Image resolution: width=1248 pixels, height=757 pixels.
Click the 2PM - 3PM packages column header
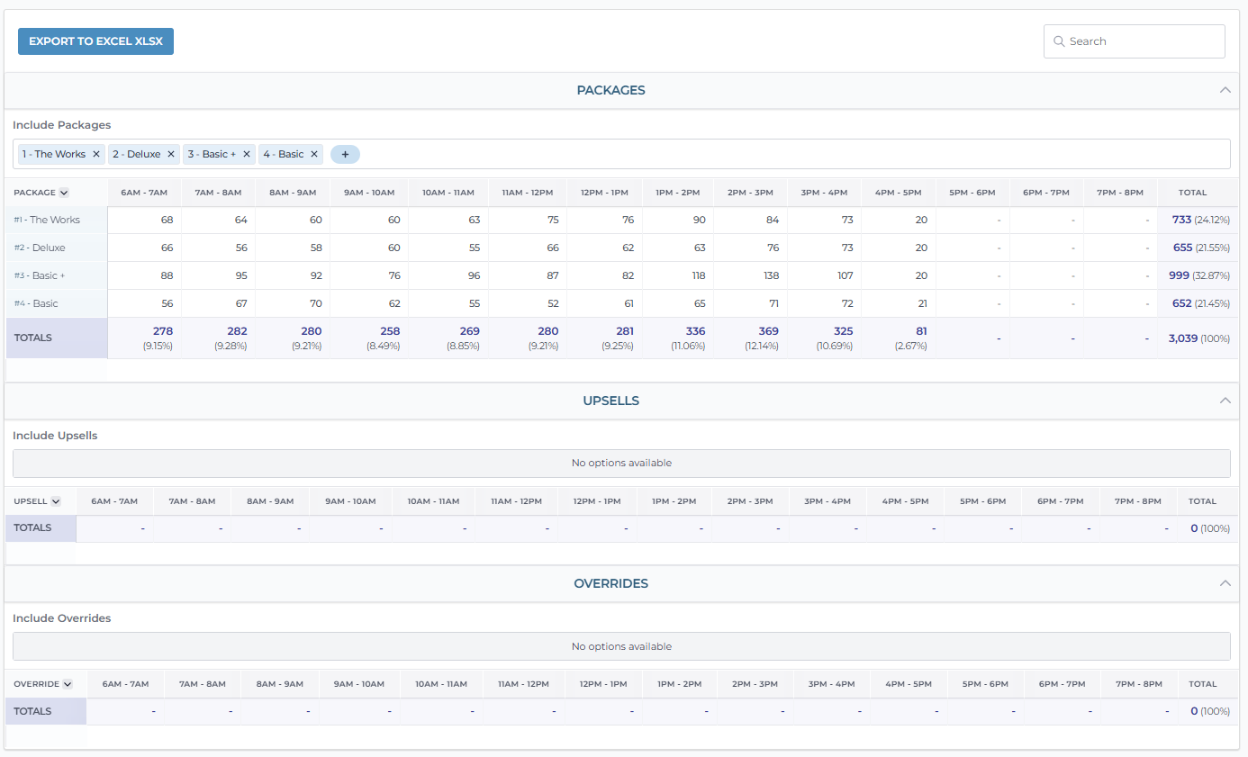[x=750, y=193]
